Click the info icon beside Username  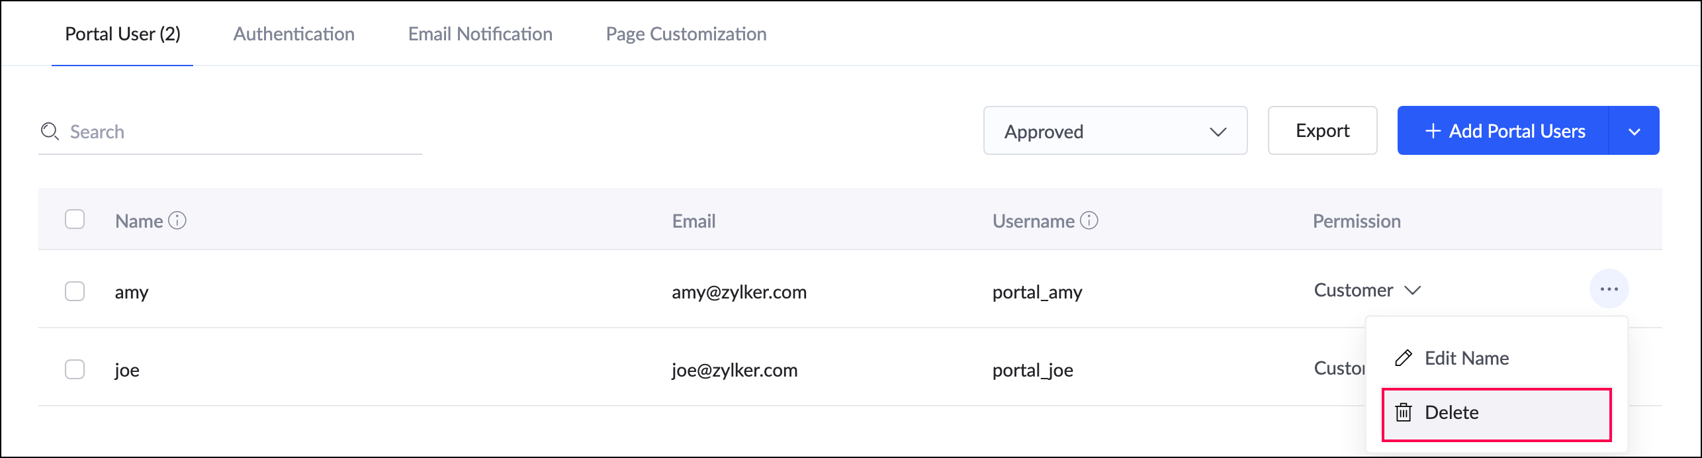pos(1089,220)
